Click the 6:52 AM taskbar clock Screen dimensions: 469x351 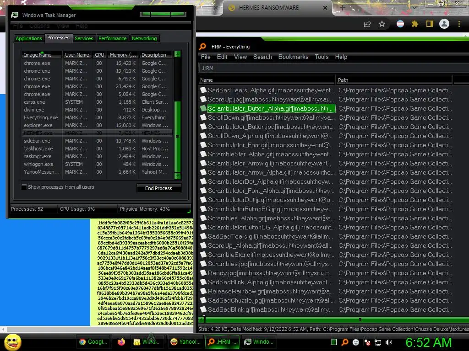click(x=429, y=342)
